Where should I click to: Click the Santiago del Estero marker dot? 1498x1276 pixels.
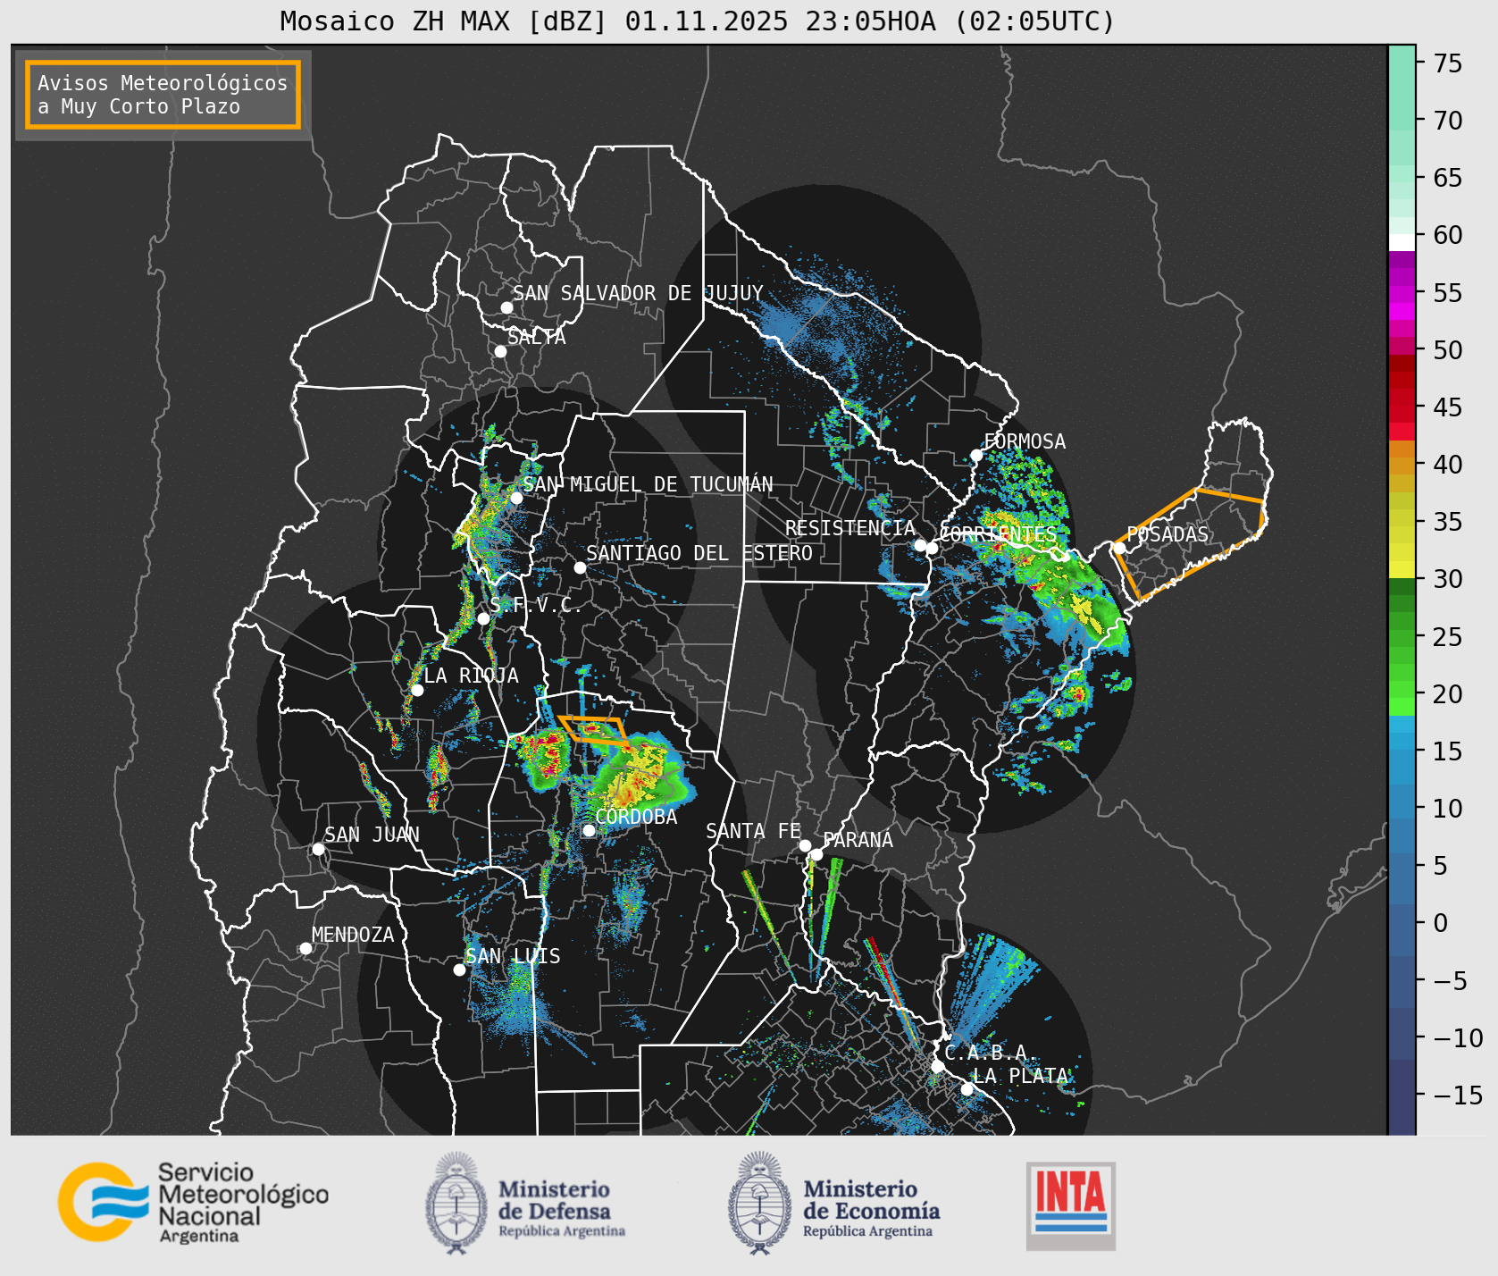[580, 567]
